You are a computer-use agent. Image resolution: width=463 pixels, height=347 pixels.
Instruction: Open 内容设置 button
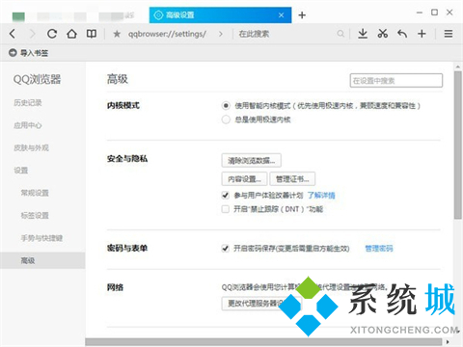(x=244, y=179)
